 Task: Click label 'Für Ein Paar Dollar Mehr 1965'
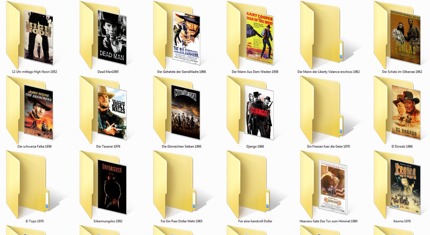(x=181, y=221)
